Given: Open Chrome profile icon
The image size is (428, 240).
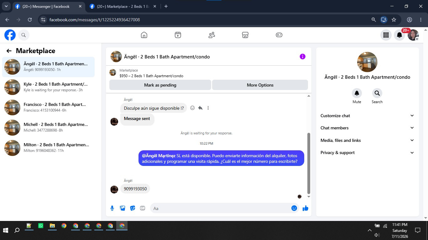Looking at the screenshot, I should pyautogui.click(x=409, y=20).
